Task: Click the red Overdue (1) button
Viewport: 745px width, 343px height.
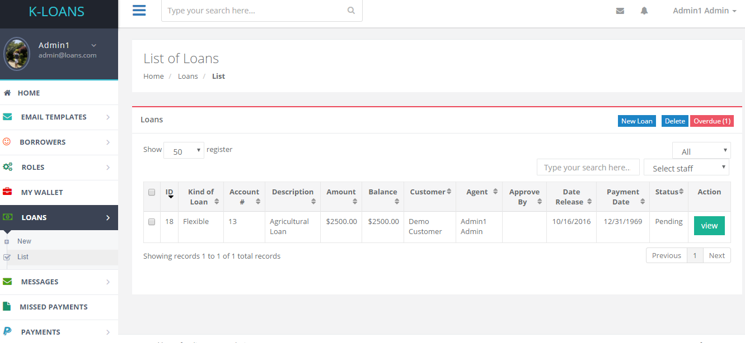Action: pyautogui.click(x=711, y=121)
